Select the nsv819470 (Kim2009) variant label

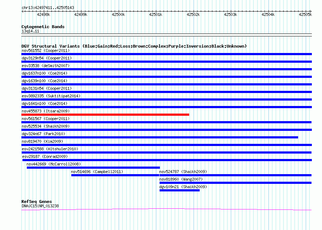click(42, 141)
